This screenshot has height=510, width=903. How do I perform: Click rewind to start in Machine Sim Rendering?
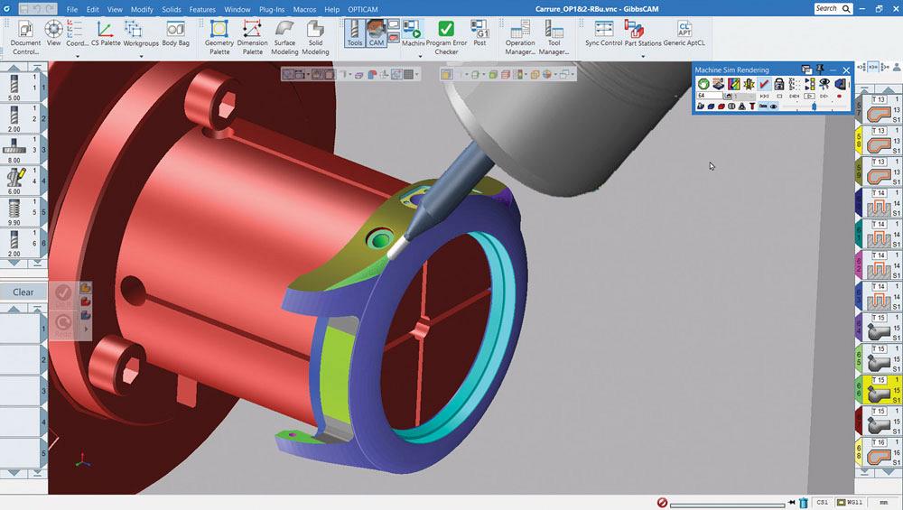(x=765, y=96)
